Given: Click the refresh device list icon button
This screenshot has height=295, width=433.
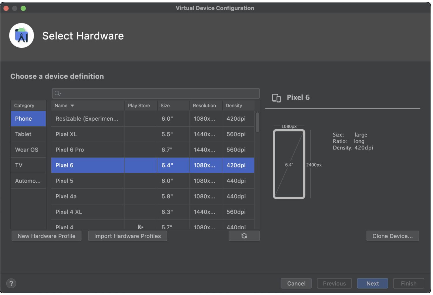Looking at the screenshot, I should pyautogui.click(x=244, y=236).
